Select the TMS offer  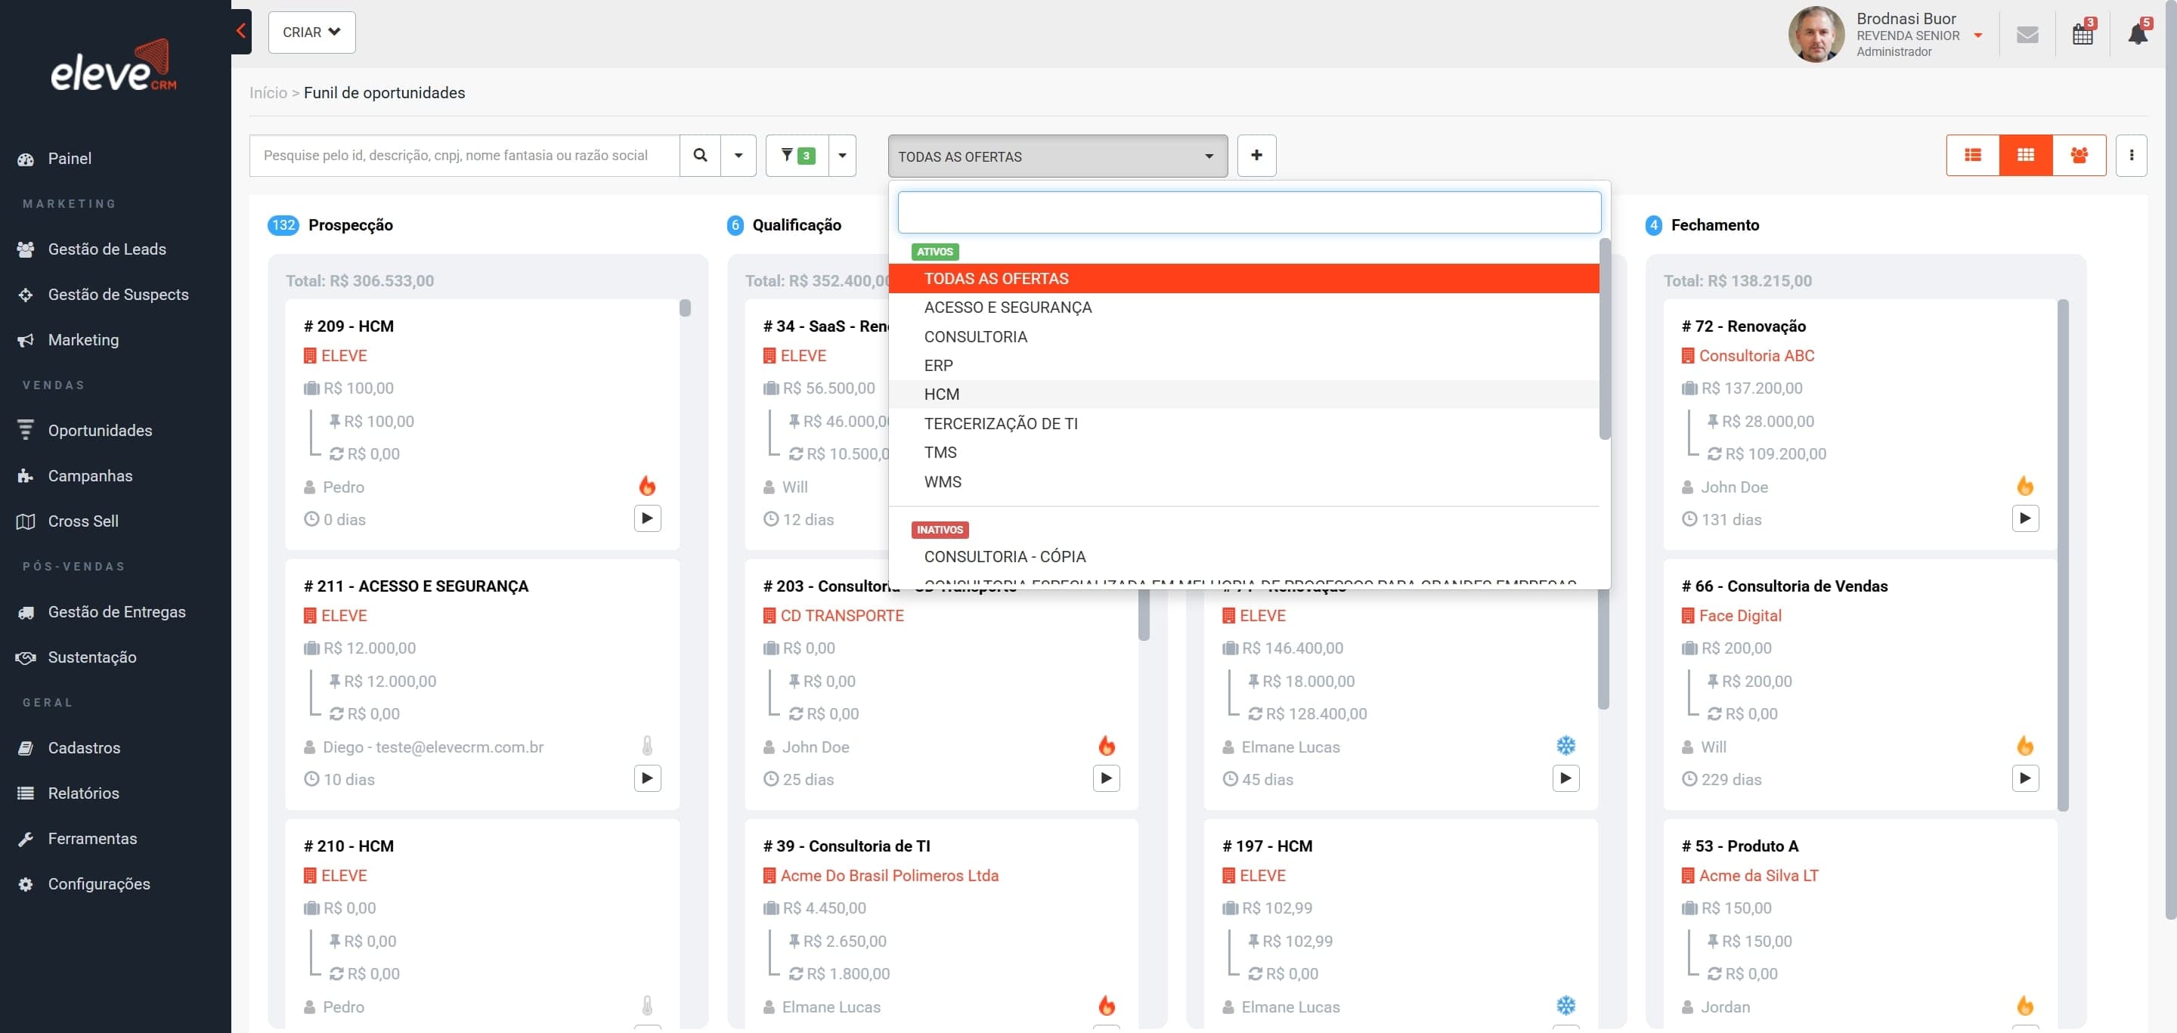coord(1244,453)
